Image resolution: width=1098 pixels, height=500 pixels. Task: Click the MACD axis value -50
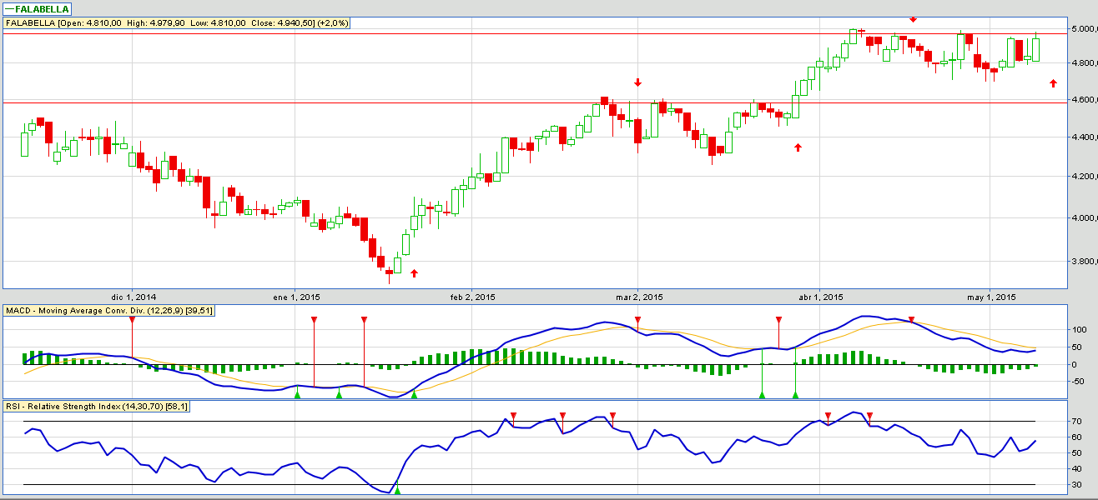click(x=1080, y=382)
